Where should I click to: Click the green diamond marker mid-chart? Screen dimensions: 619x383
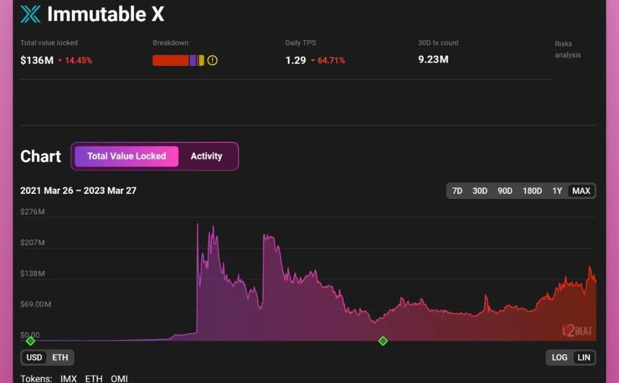pos(383,341)
